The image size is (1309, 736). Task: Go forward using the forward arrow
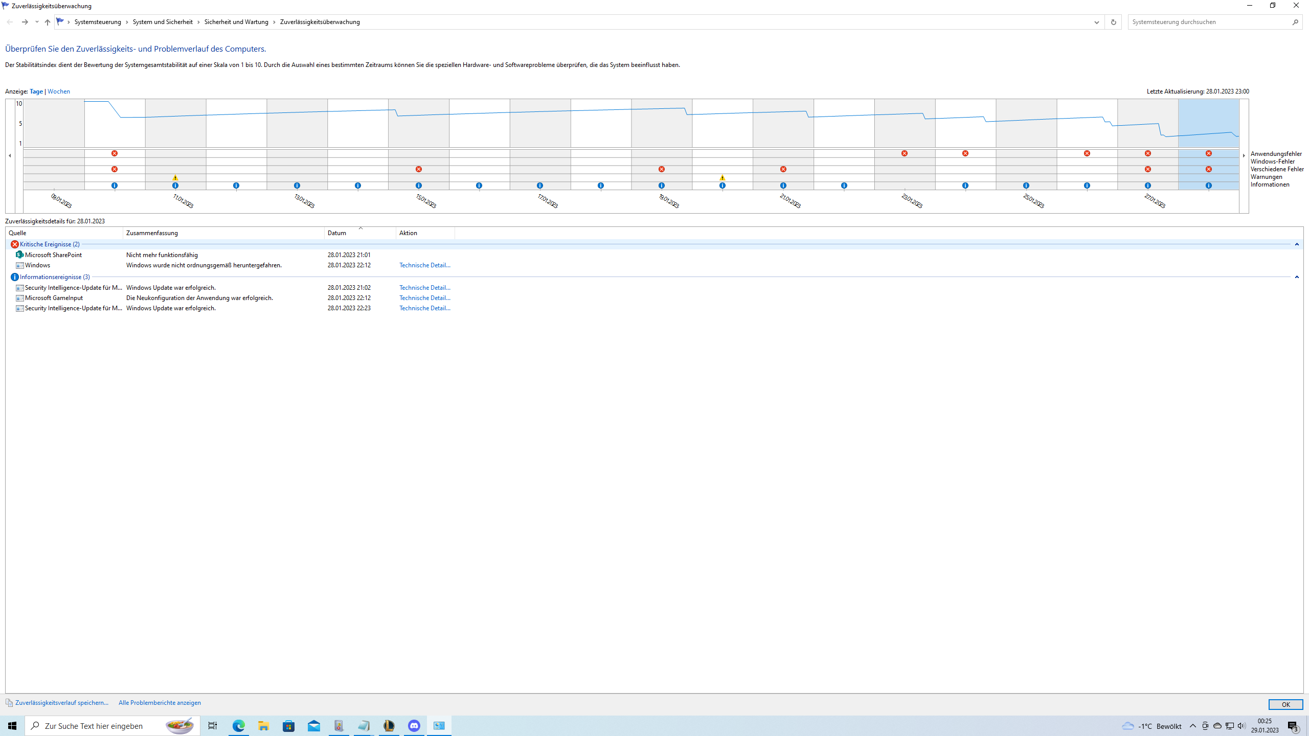[x=25, y=22]
